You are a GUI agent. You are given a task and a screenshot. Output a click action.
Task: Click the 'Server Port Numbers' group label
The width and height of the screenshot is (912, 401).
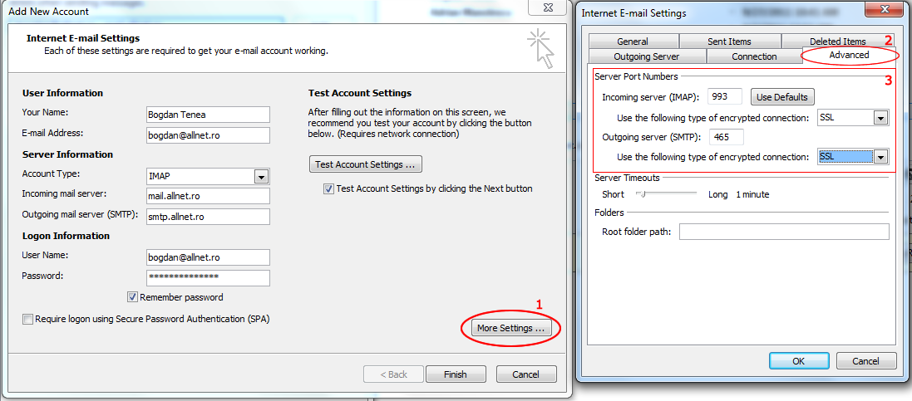[636, 76]
